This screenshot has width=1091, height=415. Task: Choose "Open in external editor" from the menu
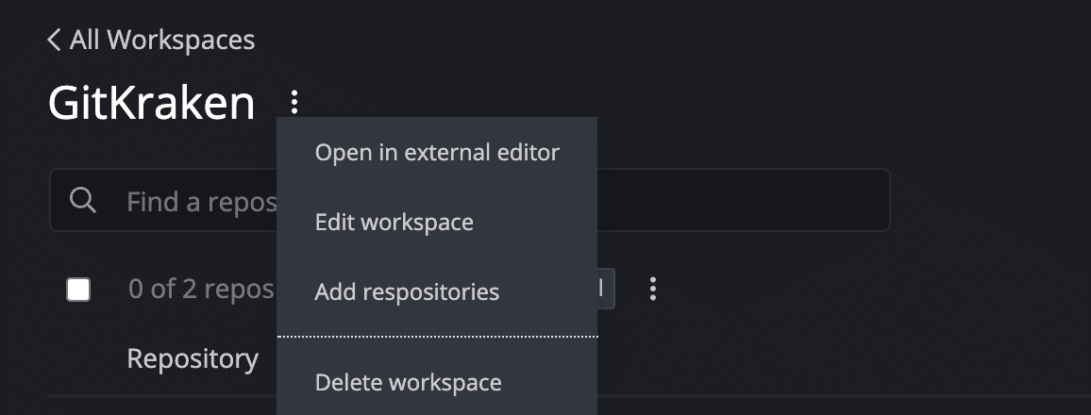[437, 152]
